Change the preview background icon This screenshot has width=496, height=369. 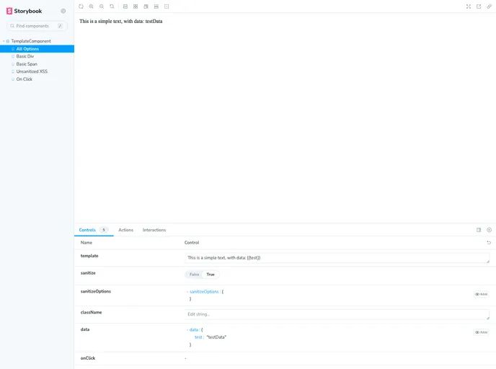[125, 6]
